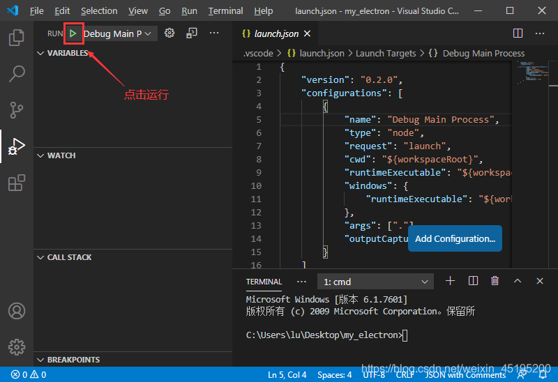Click the Launch Targets breadcrumb
Image resolution: width=558 pixels, height=382 pixels.
click(386, 54)
